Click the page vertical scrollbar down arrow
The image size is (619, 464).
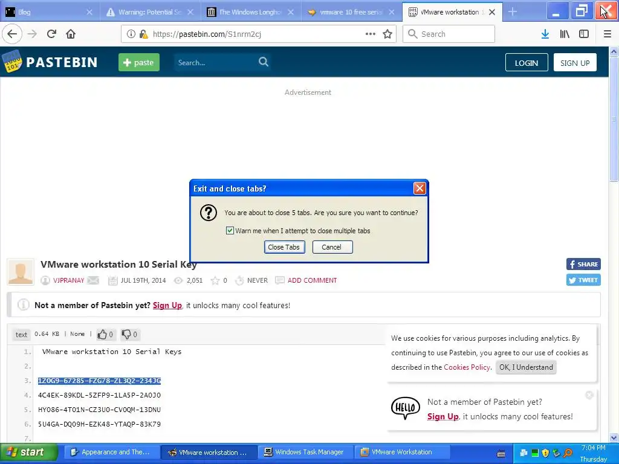click(x=614, y=437)
